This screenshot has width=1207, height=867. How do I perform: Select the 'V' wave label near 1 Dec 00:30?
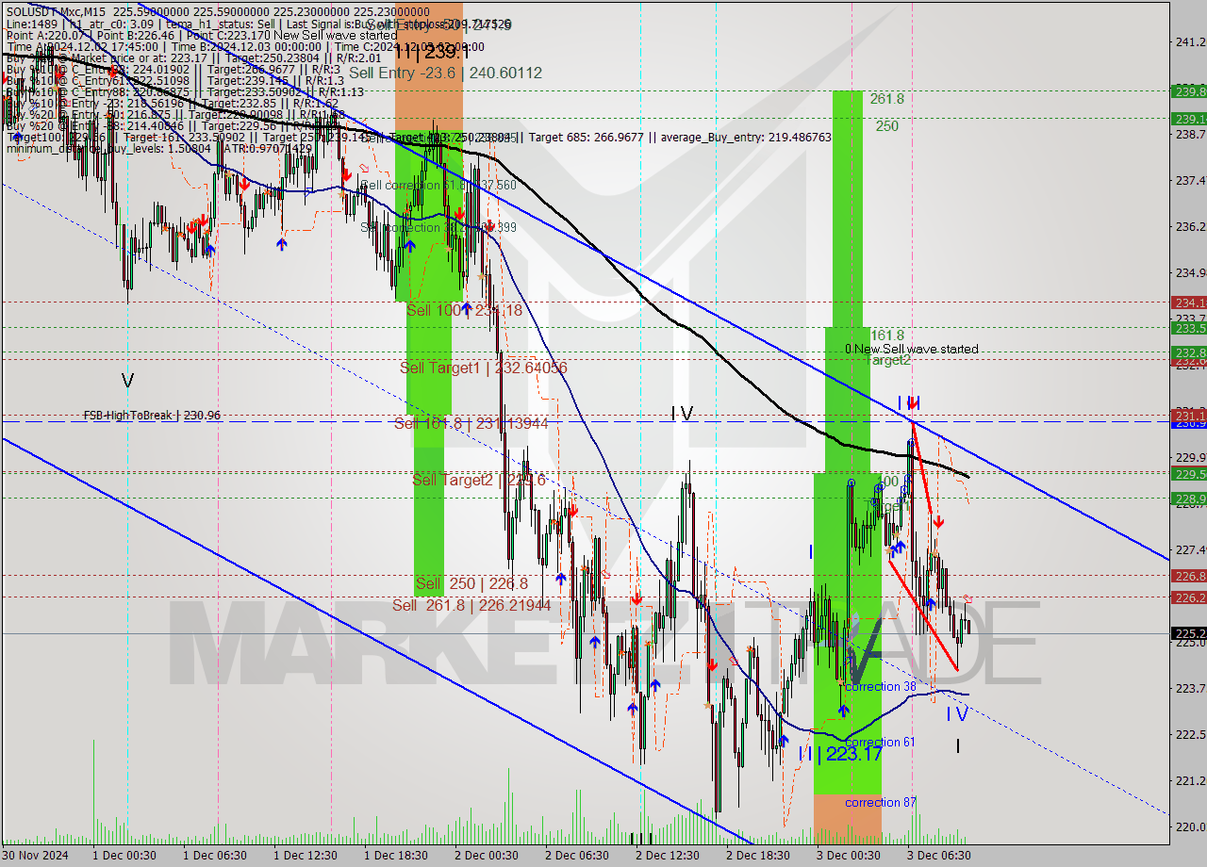point(127,381)
